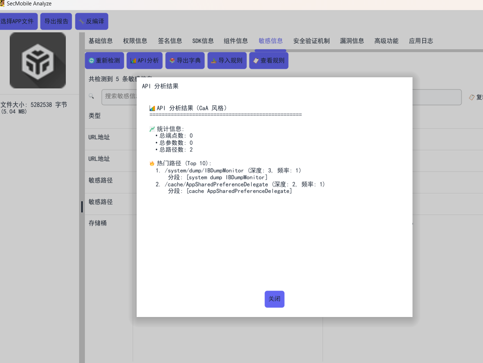
Task: Click the 查看规则 notepad icon button
Action: click(269, 60)
